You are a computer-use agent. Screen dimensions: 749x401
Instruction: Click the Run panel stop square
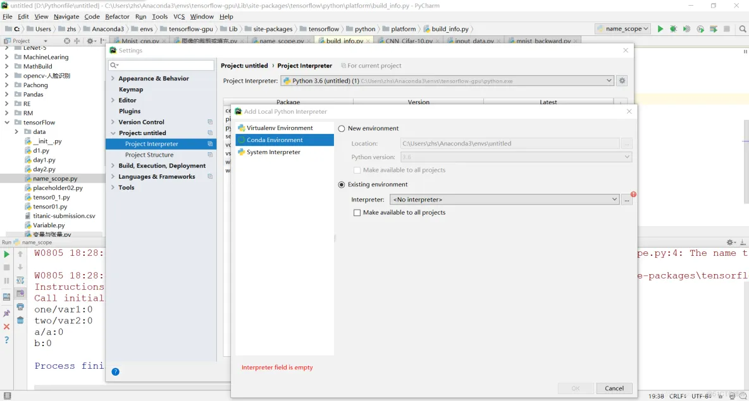(7, 268)
